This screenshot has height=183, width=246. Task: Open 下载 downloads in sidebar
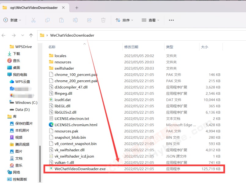14,54
